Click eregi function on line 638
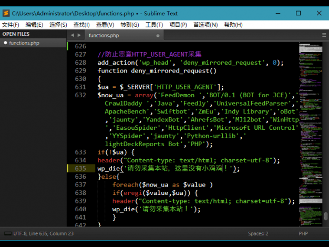The height and width of the screenshot is (247, 329). tap(133, 193)
